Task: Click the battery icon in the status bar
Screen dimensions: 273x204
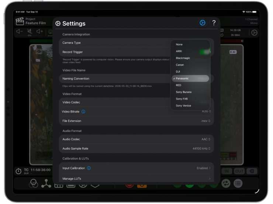Action: click(255, 12)
